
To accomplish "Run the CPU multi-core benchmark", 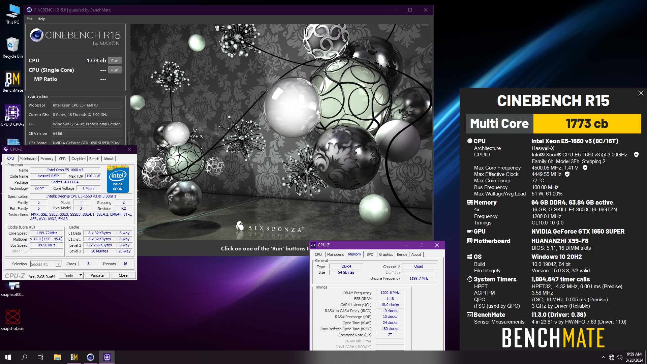I will pos(115,61).
